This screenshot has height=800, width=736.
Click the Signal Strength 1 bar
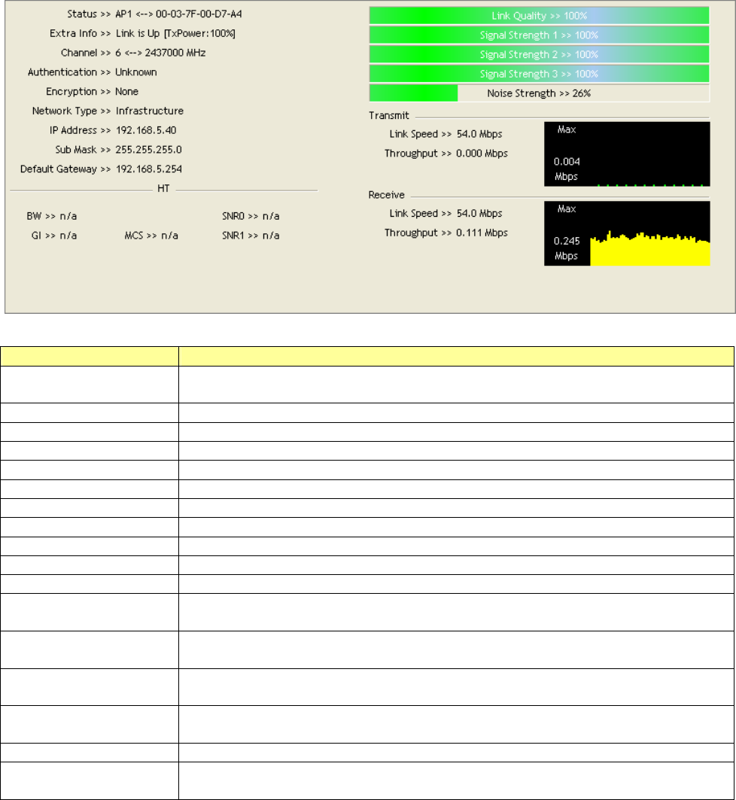(539, 35)
